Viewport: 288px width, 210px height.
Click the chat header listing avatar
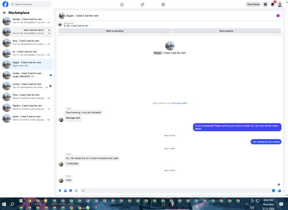click(x=62, y=16)
